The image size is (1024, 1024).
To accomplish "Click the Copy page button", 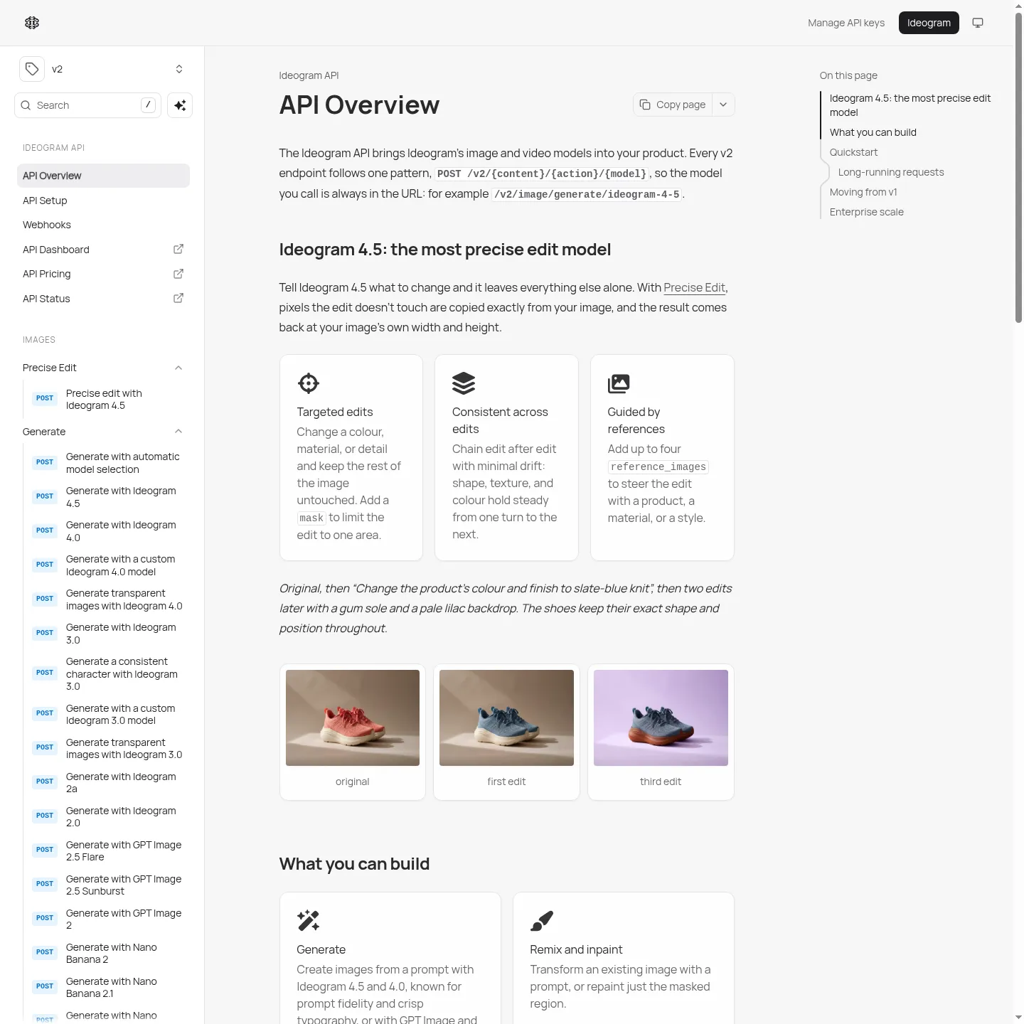I will click(673, 105).
